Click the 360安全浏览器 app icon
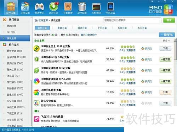The height and width of the screenshot is (132, 177). (x=37, y=70)
